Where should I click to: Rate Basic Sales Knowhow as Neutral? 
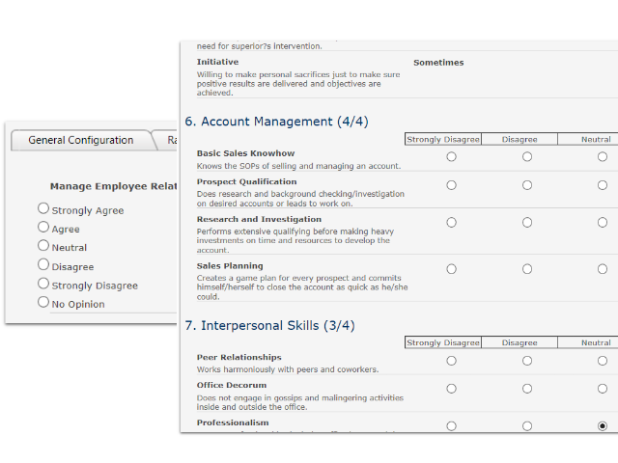[x=603, y=156]
